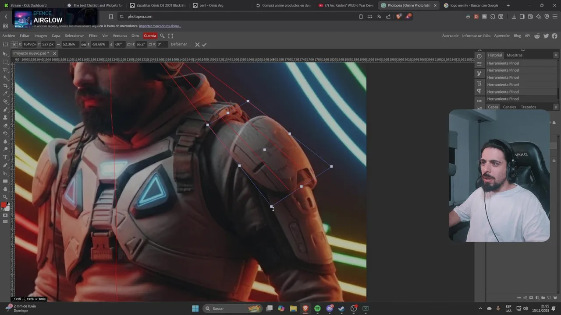Image resolution: width=561 pixels, height=315 pixels.
Task: Open Photopea's Facebook page icon
Action: click(554, 36)
